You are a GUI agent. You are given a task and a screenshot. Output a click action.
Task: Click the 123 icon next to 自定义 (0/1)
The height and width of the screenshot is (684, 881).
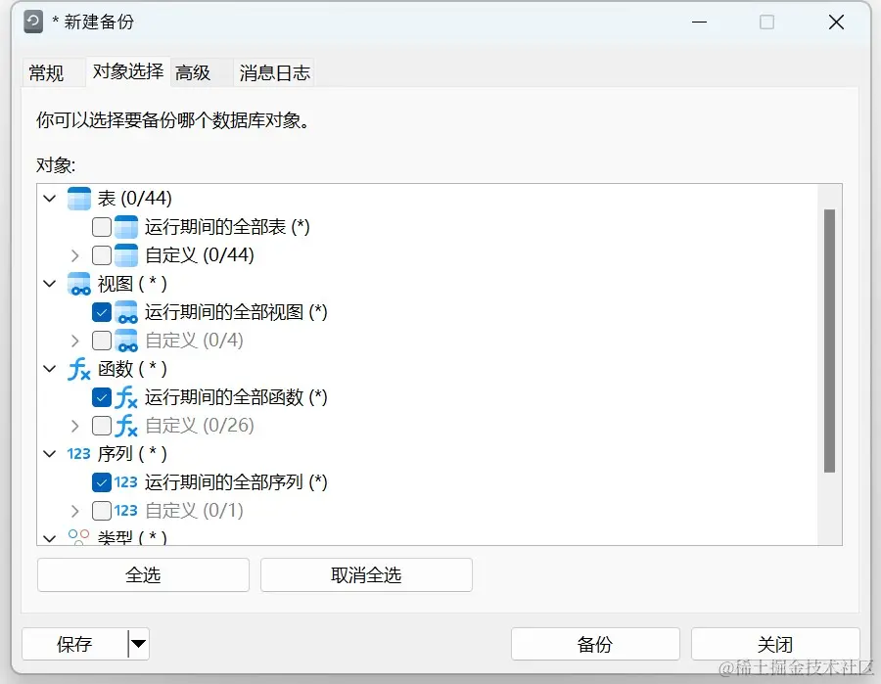(x=126, y=511)
